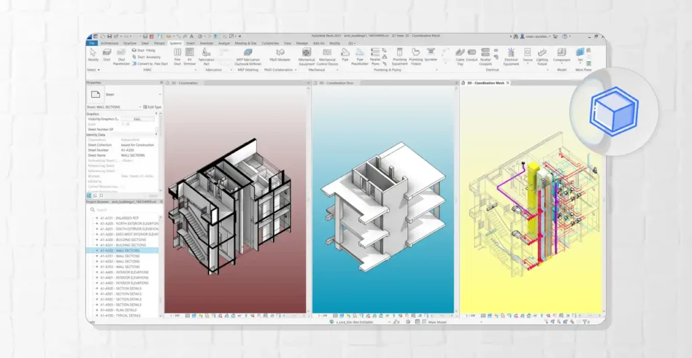Click MEP Fabrication Ductwork Stiffener

point(248,57)
